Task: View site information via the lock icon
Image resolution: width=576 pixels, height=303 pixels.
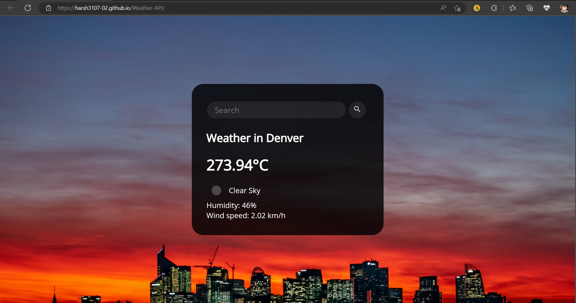Action: (48, 8)
